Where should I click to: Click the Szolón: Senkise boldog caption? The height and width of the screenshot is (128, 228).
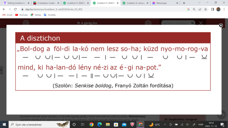(113, 86)
